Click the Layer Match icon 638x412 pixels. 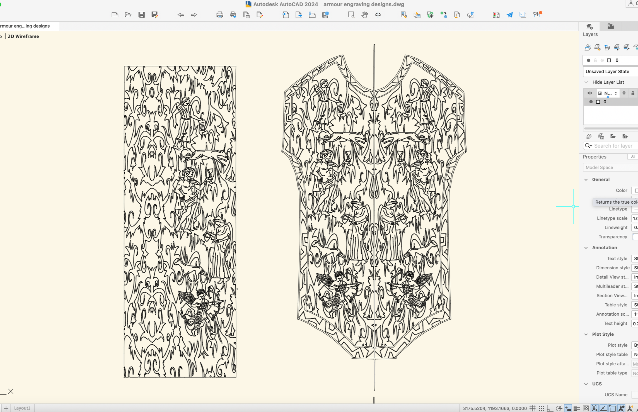tap(597, 47)
